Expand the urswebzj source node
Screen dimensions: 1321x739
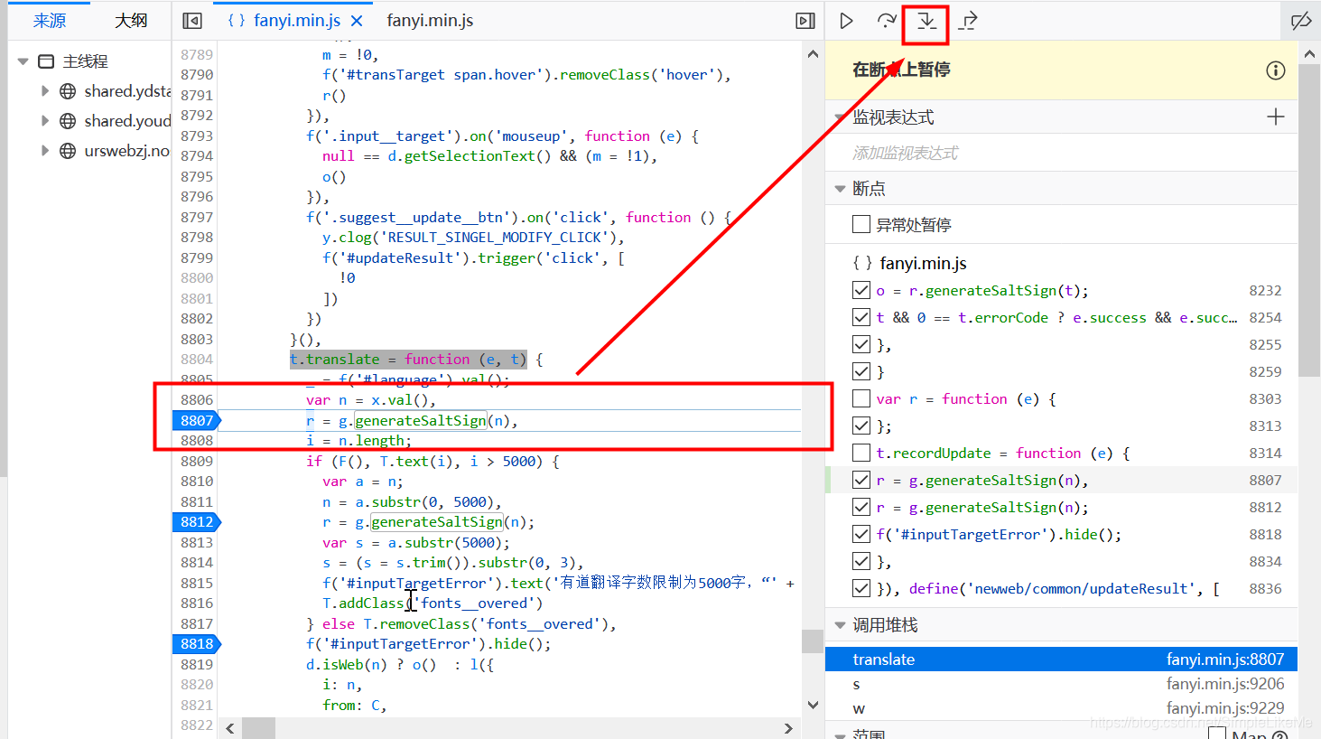[x=44, y=151]
